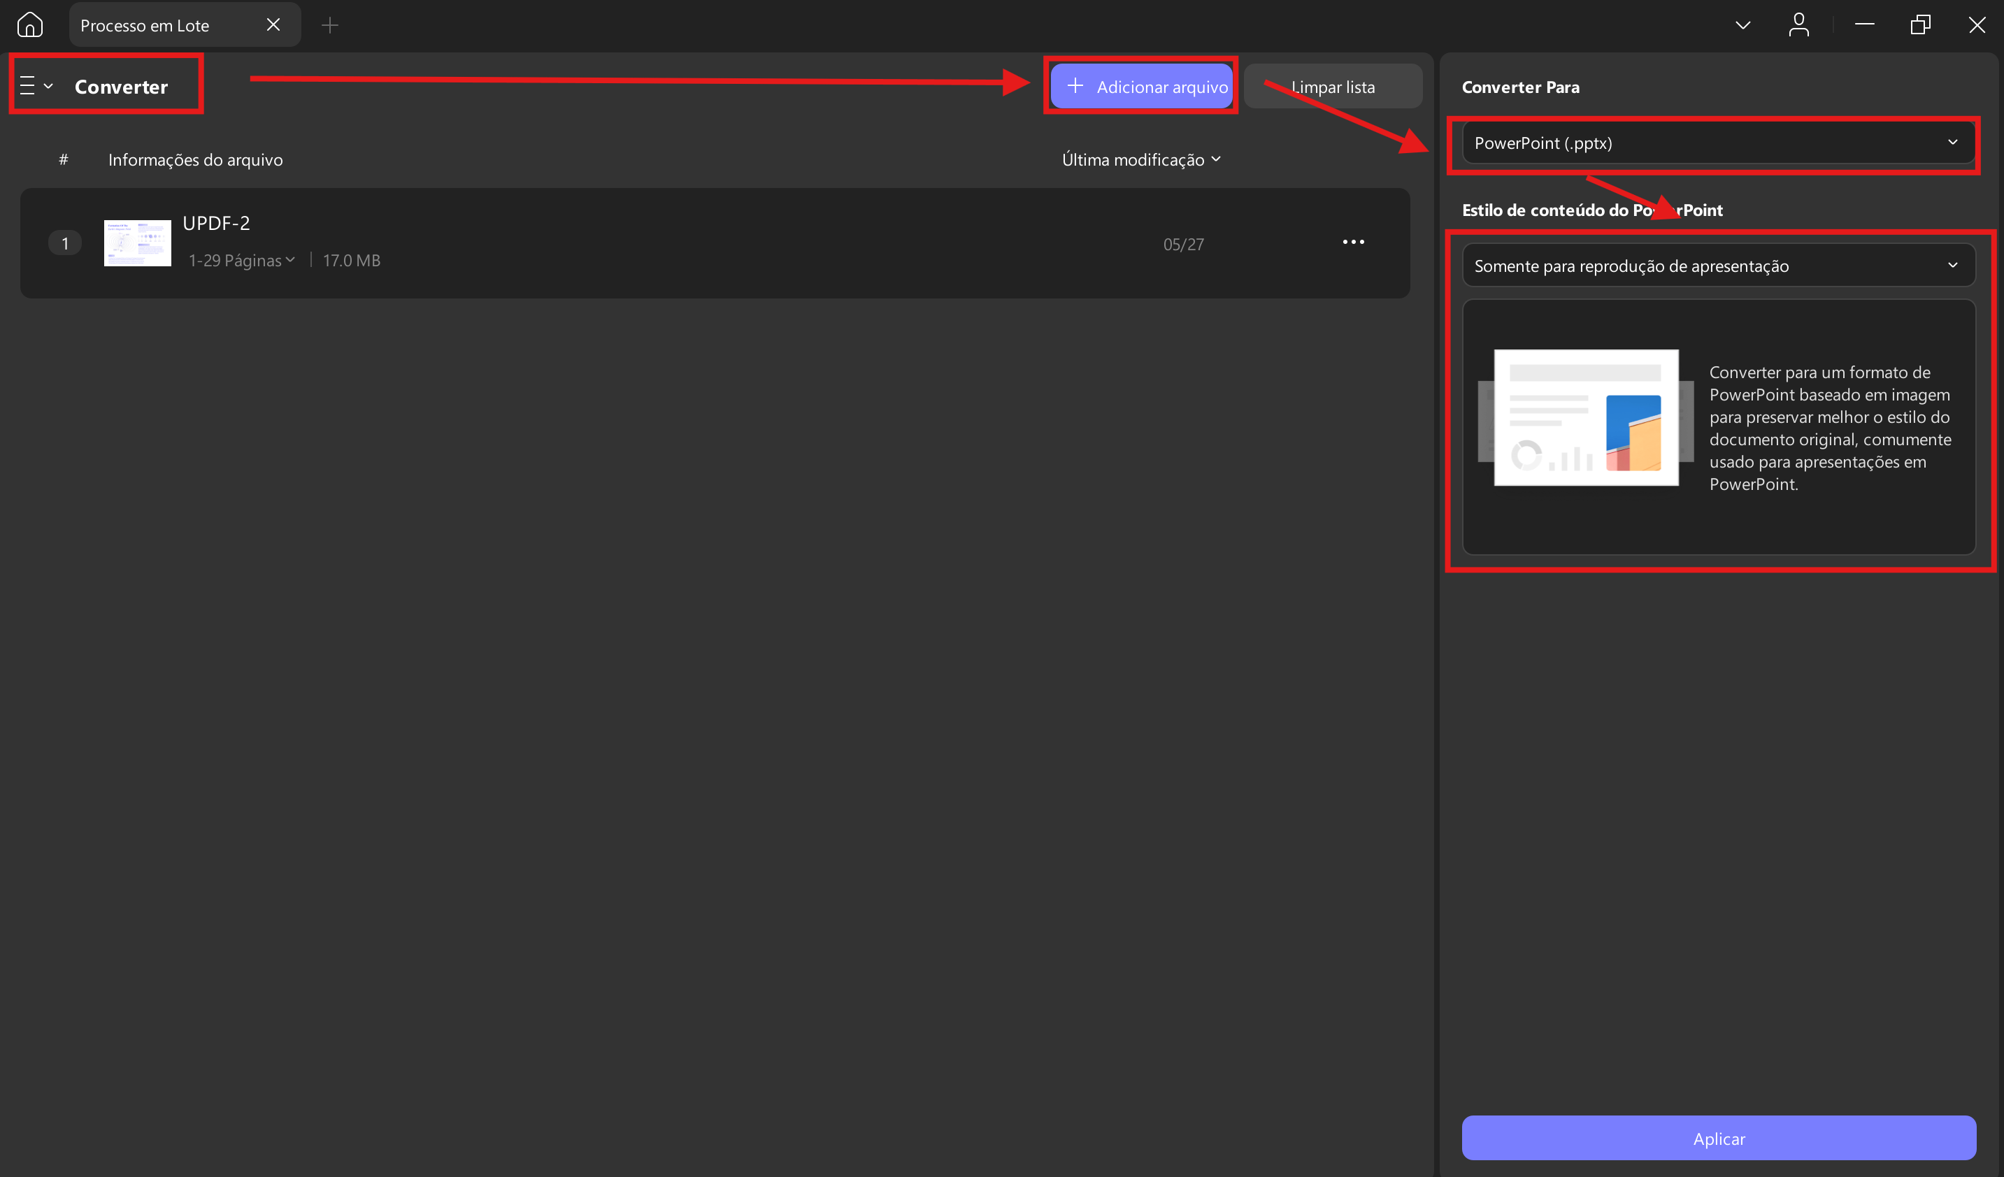Click the 05/27 modification date
Image resolution: width=2004 pixels, height=1177 pixels.
click(x=1183, y=245)
